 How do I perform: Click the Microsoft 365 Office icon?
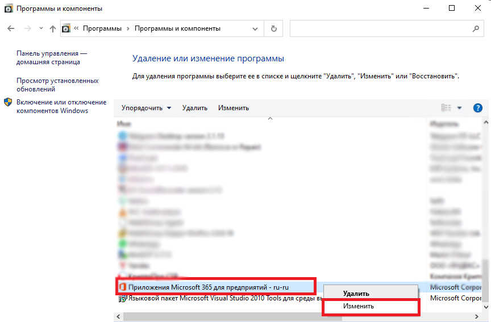pos(122,287)
